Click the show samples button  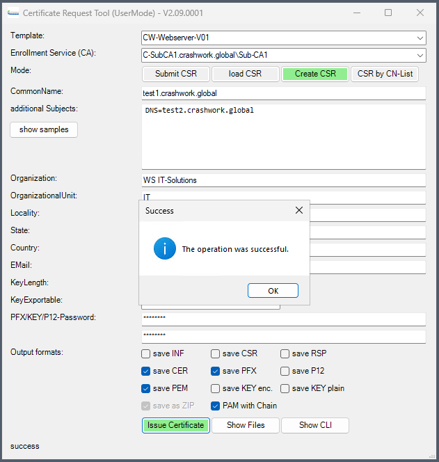[44, 129]
